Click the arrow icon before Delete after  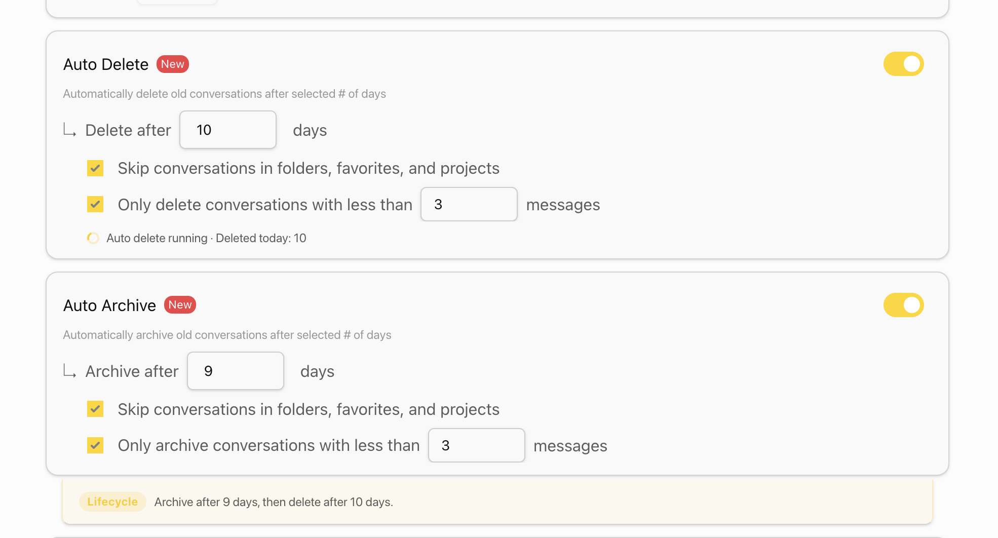point(70,130)
